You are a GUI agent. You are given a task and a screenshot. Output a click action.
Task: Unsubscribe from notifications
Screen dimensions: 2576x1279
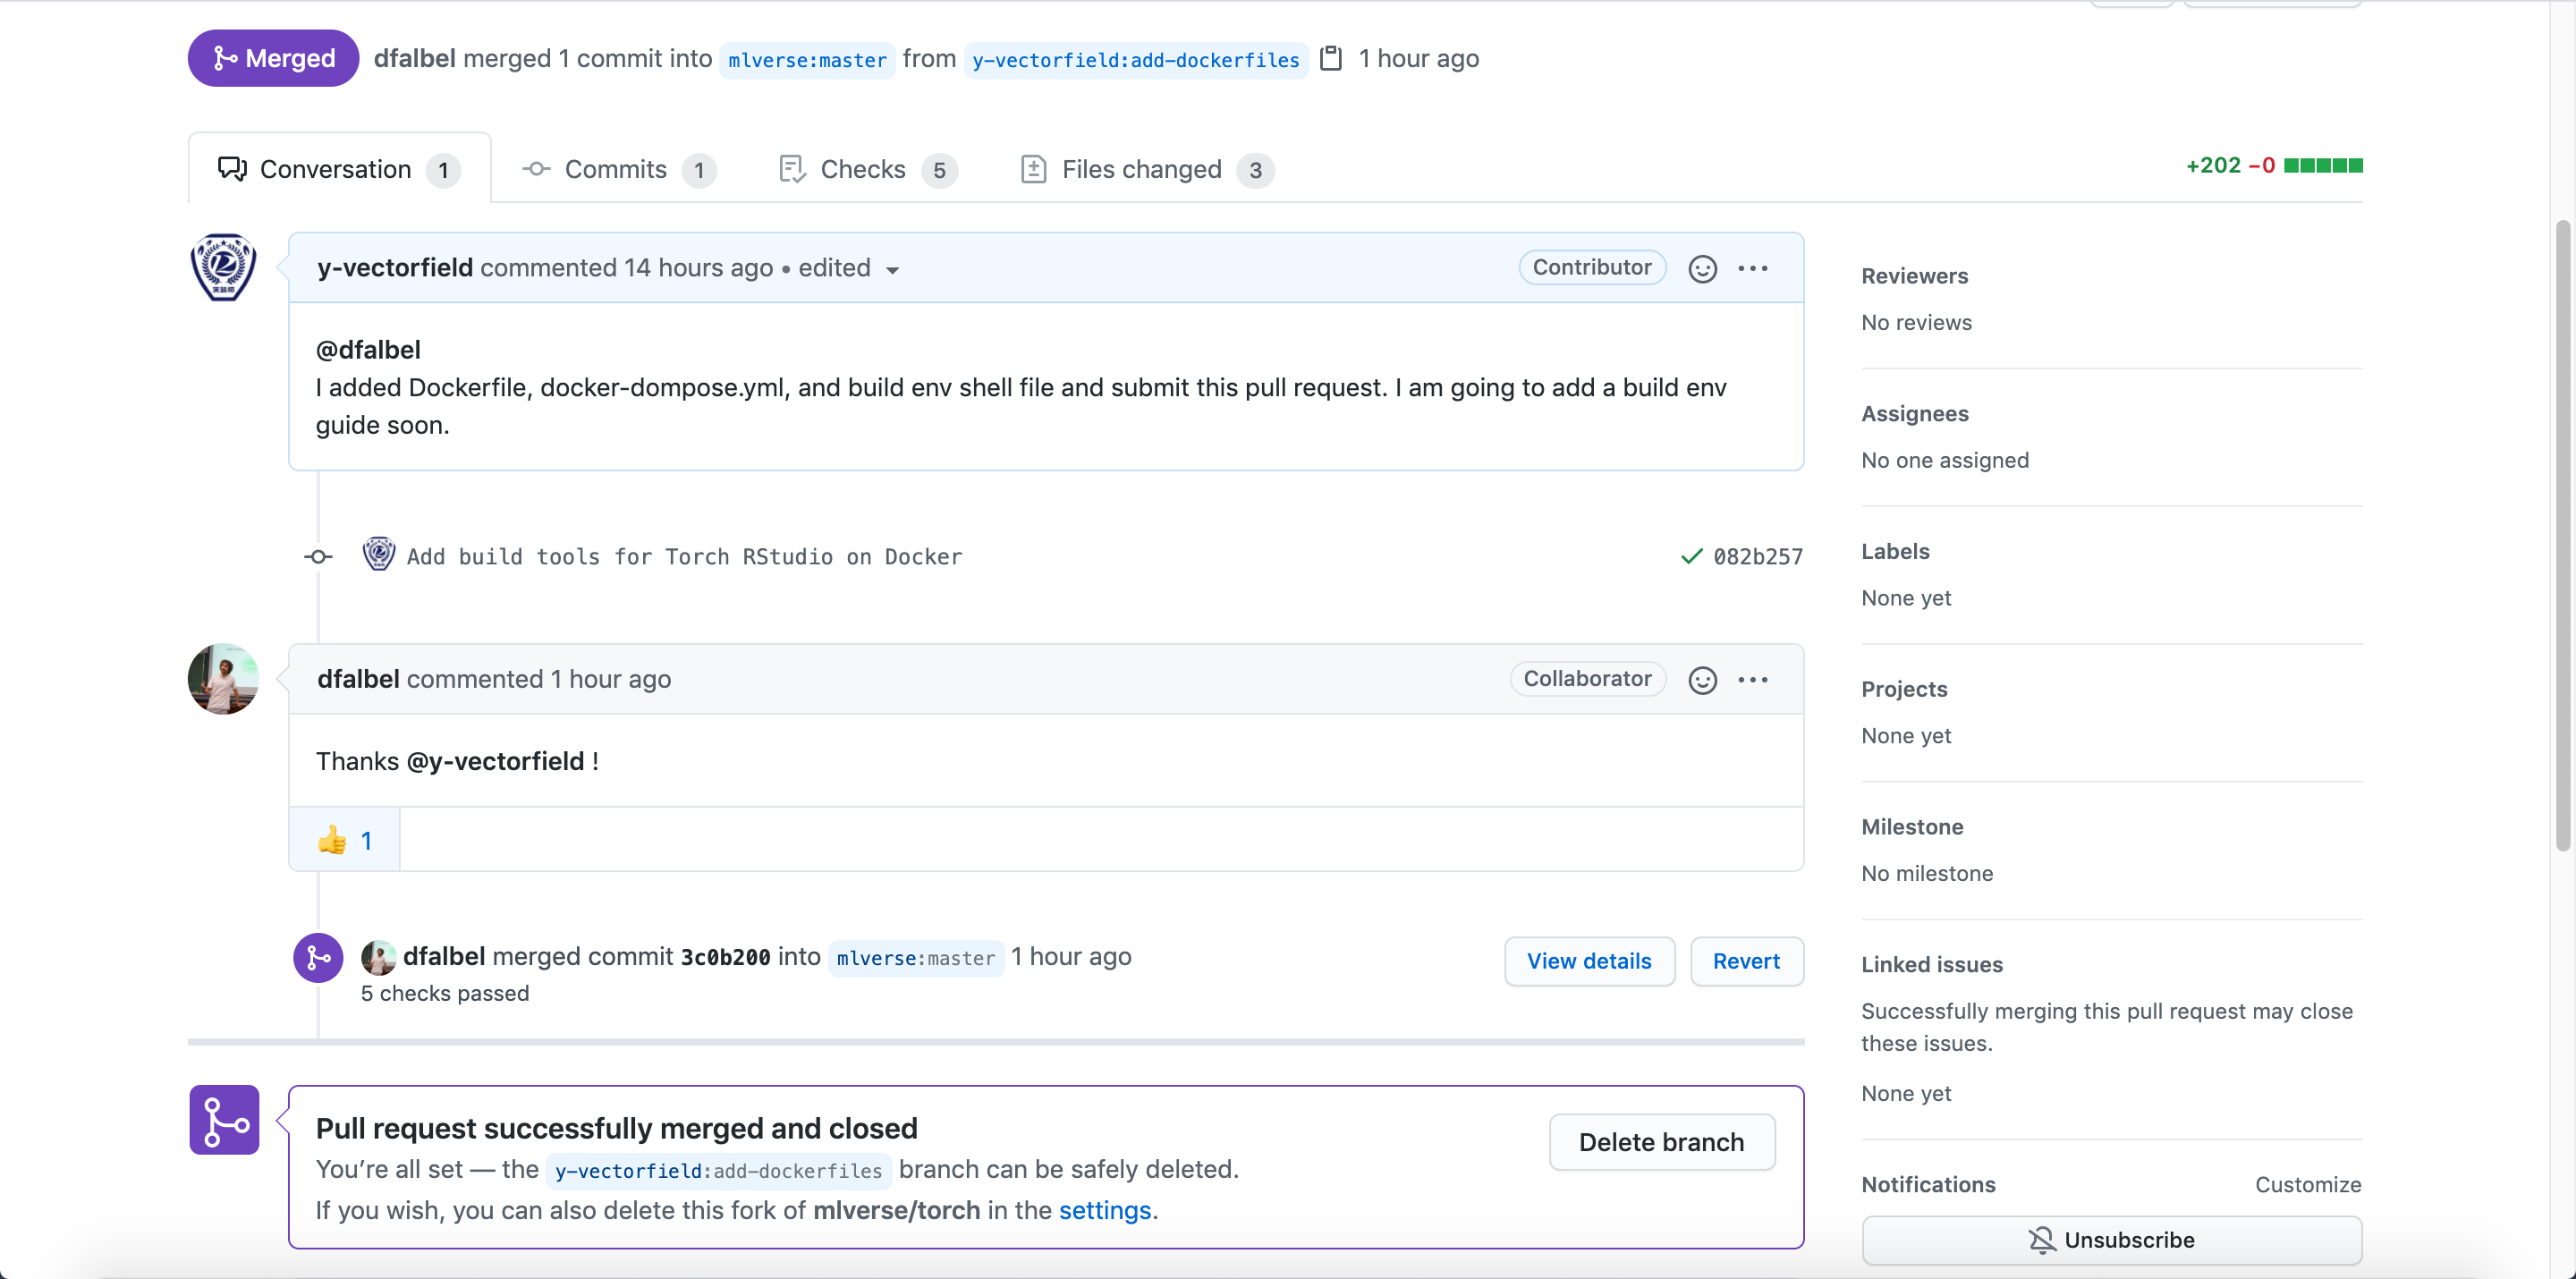coord(2111,1240)
